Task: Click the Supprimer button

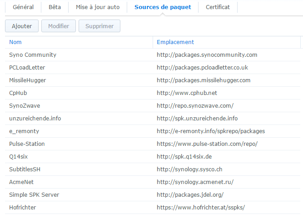Action: coord(99,26)
